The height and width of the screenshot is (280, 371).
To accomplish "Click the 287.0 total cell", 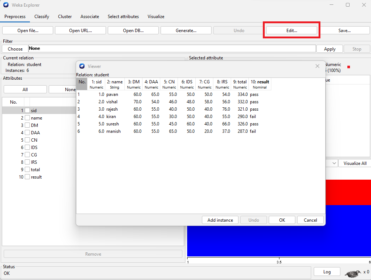I will click(240, 131).
